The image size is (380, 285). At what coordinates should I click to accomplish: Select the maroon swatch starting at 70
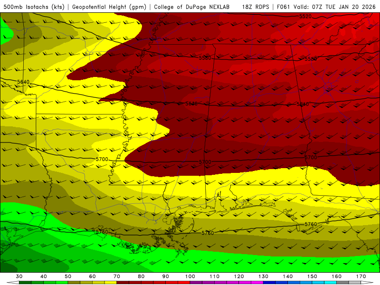(x=123, y=283)
